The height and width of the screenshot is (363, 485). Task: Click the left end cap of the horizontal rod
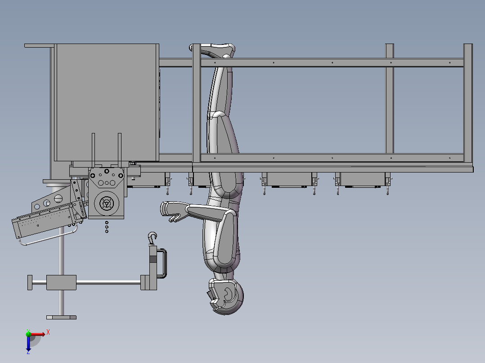tap(30, 283)
